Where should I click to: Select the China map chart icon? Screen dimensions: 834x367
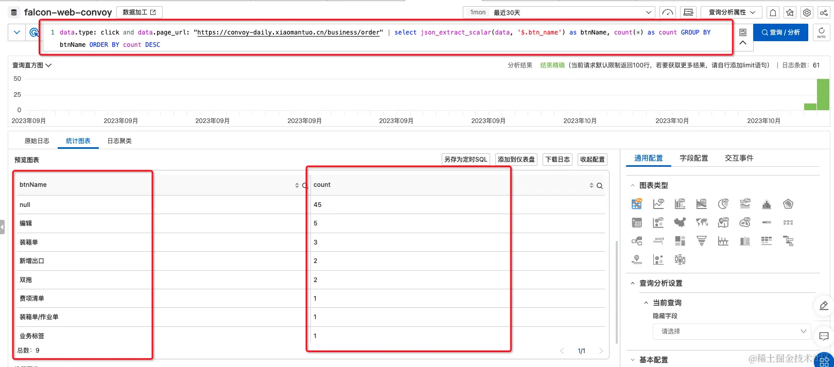pos(680,222)
